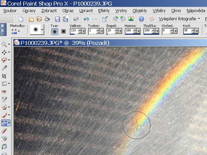Click the Krytí value field
The height and width of the screenshot is (155, 207).
(x=187, y=31)
